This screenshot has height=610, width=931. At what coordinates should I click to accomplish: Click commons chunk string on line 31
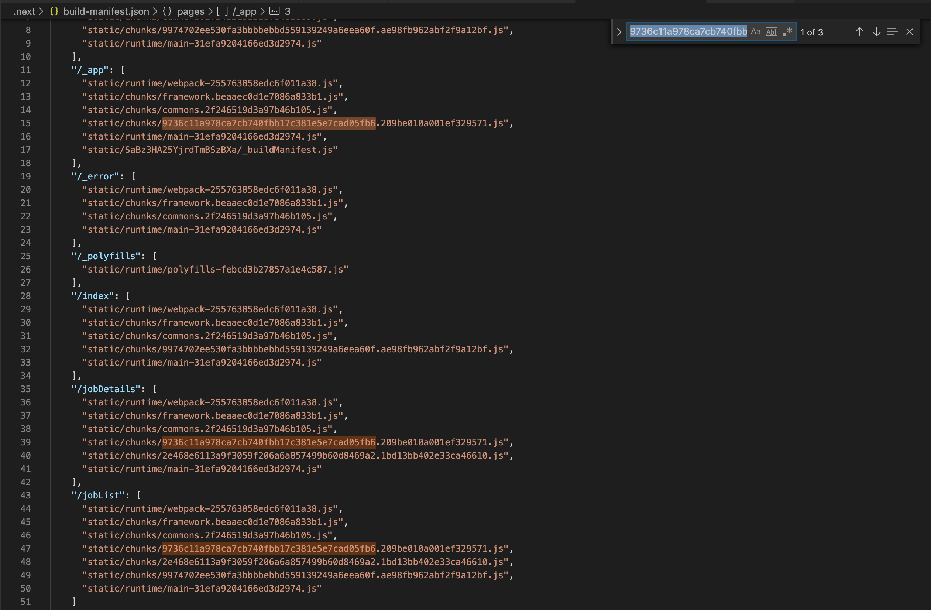click(x=207, y=336)
